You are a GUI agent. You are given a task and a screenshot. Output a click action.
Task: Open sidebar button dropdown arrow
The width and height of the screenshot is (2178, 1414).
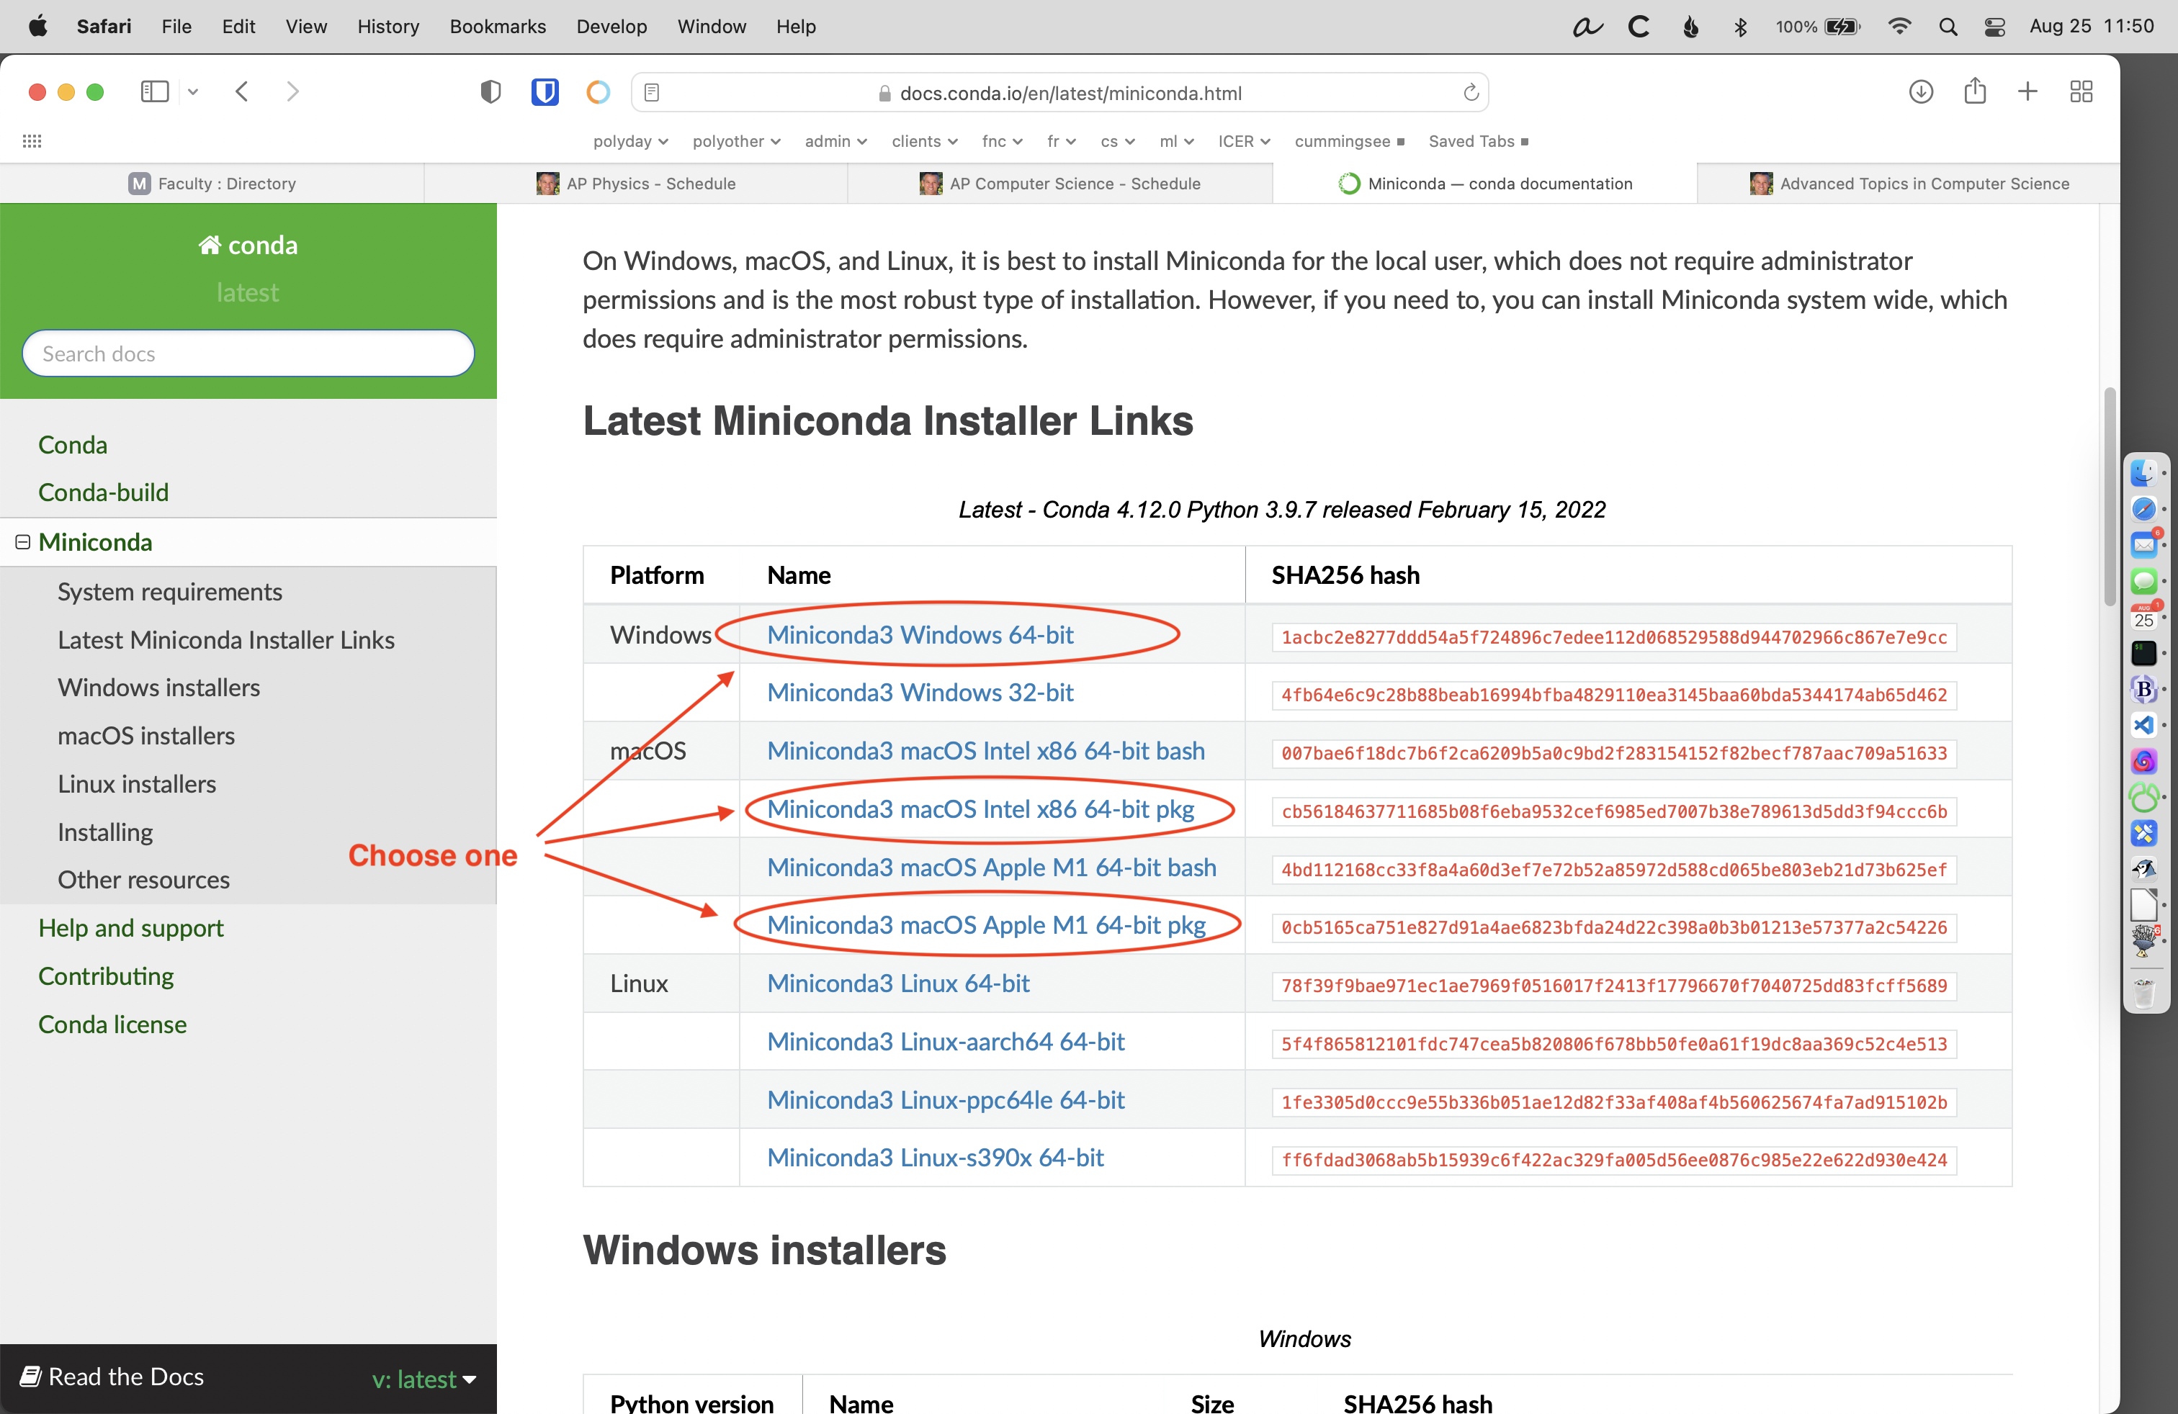(193, 91)
